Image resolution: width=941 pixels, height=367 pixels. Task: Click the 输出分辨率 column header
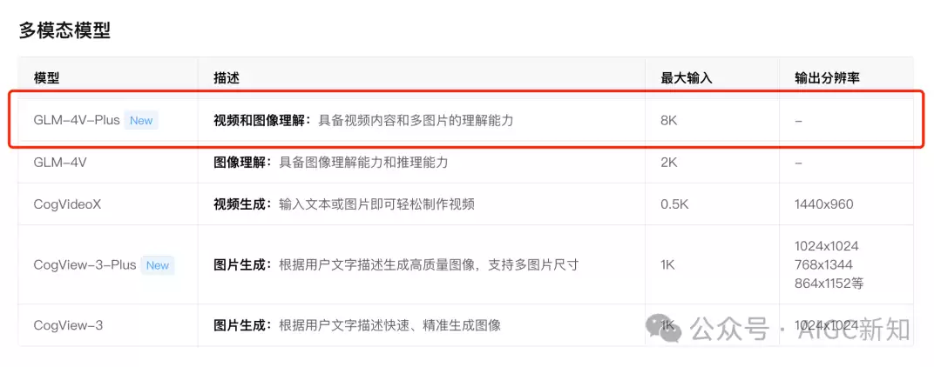coord(827,78)
